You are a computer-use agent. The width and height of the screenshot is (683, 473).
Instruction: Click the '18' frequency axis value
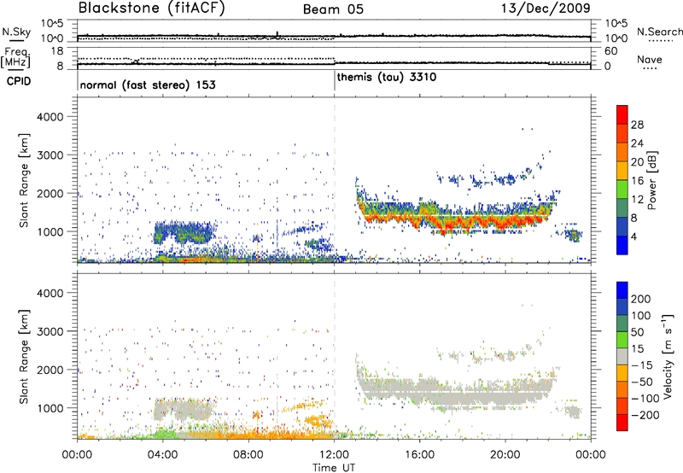[x=57, y=51]
